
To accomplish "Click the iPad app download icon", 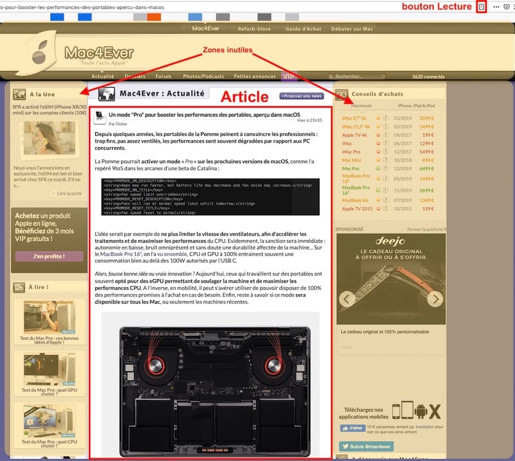I will pyautogui.click(x=407, y=409).
